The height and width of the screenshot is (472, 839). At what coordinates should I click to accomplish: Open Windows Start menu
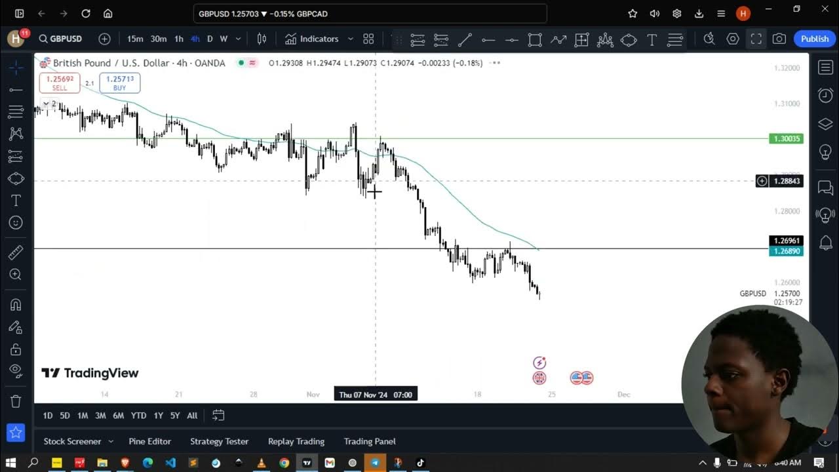coord(10,463)
